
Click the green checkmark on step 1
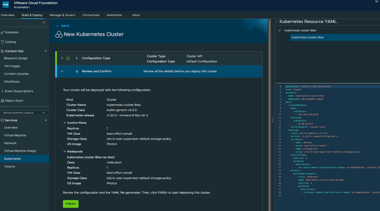(68, 58)
